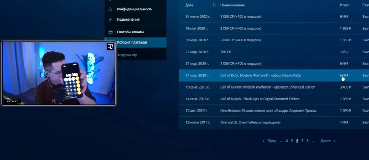Click Modern Warfare Operator Enhanced Edition name
This screenshot has width=369, height=160.
[x=268, y=87]
